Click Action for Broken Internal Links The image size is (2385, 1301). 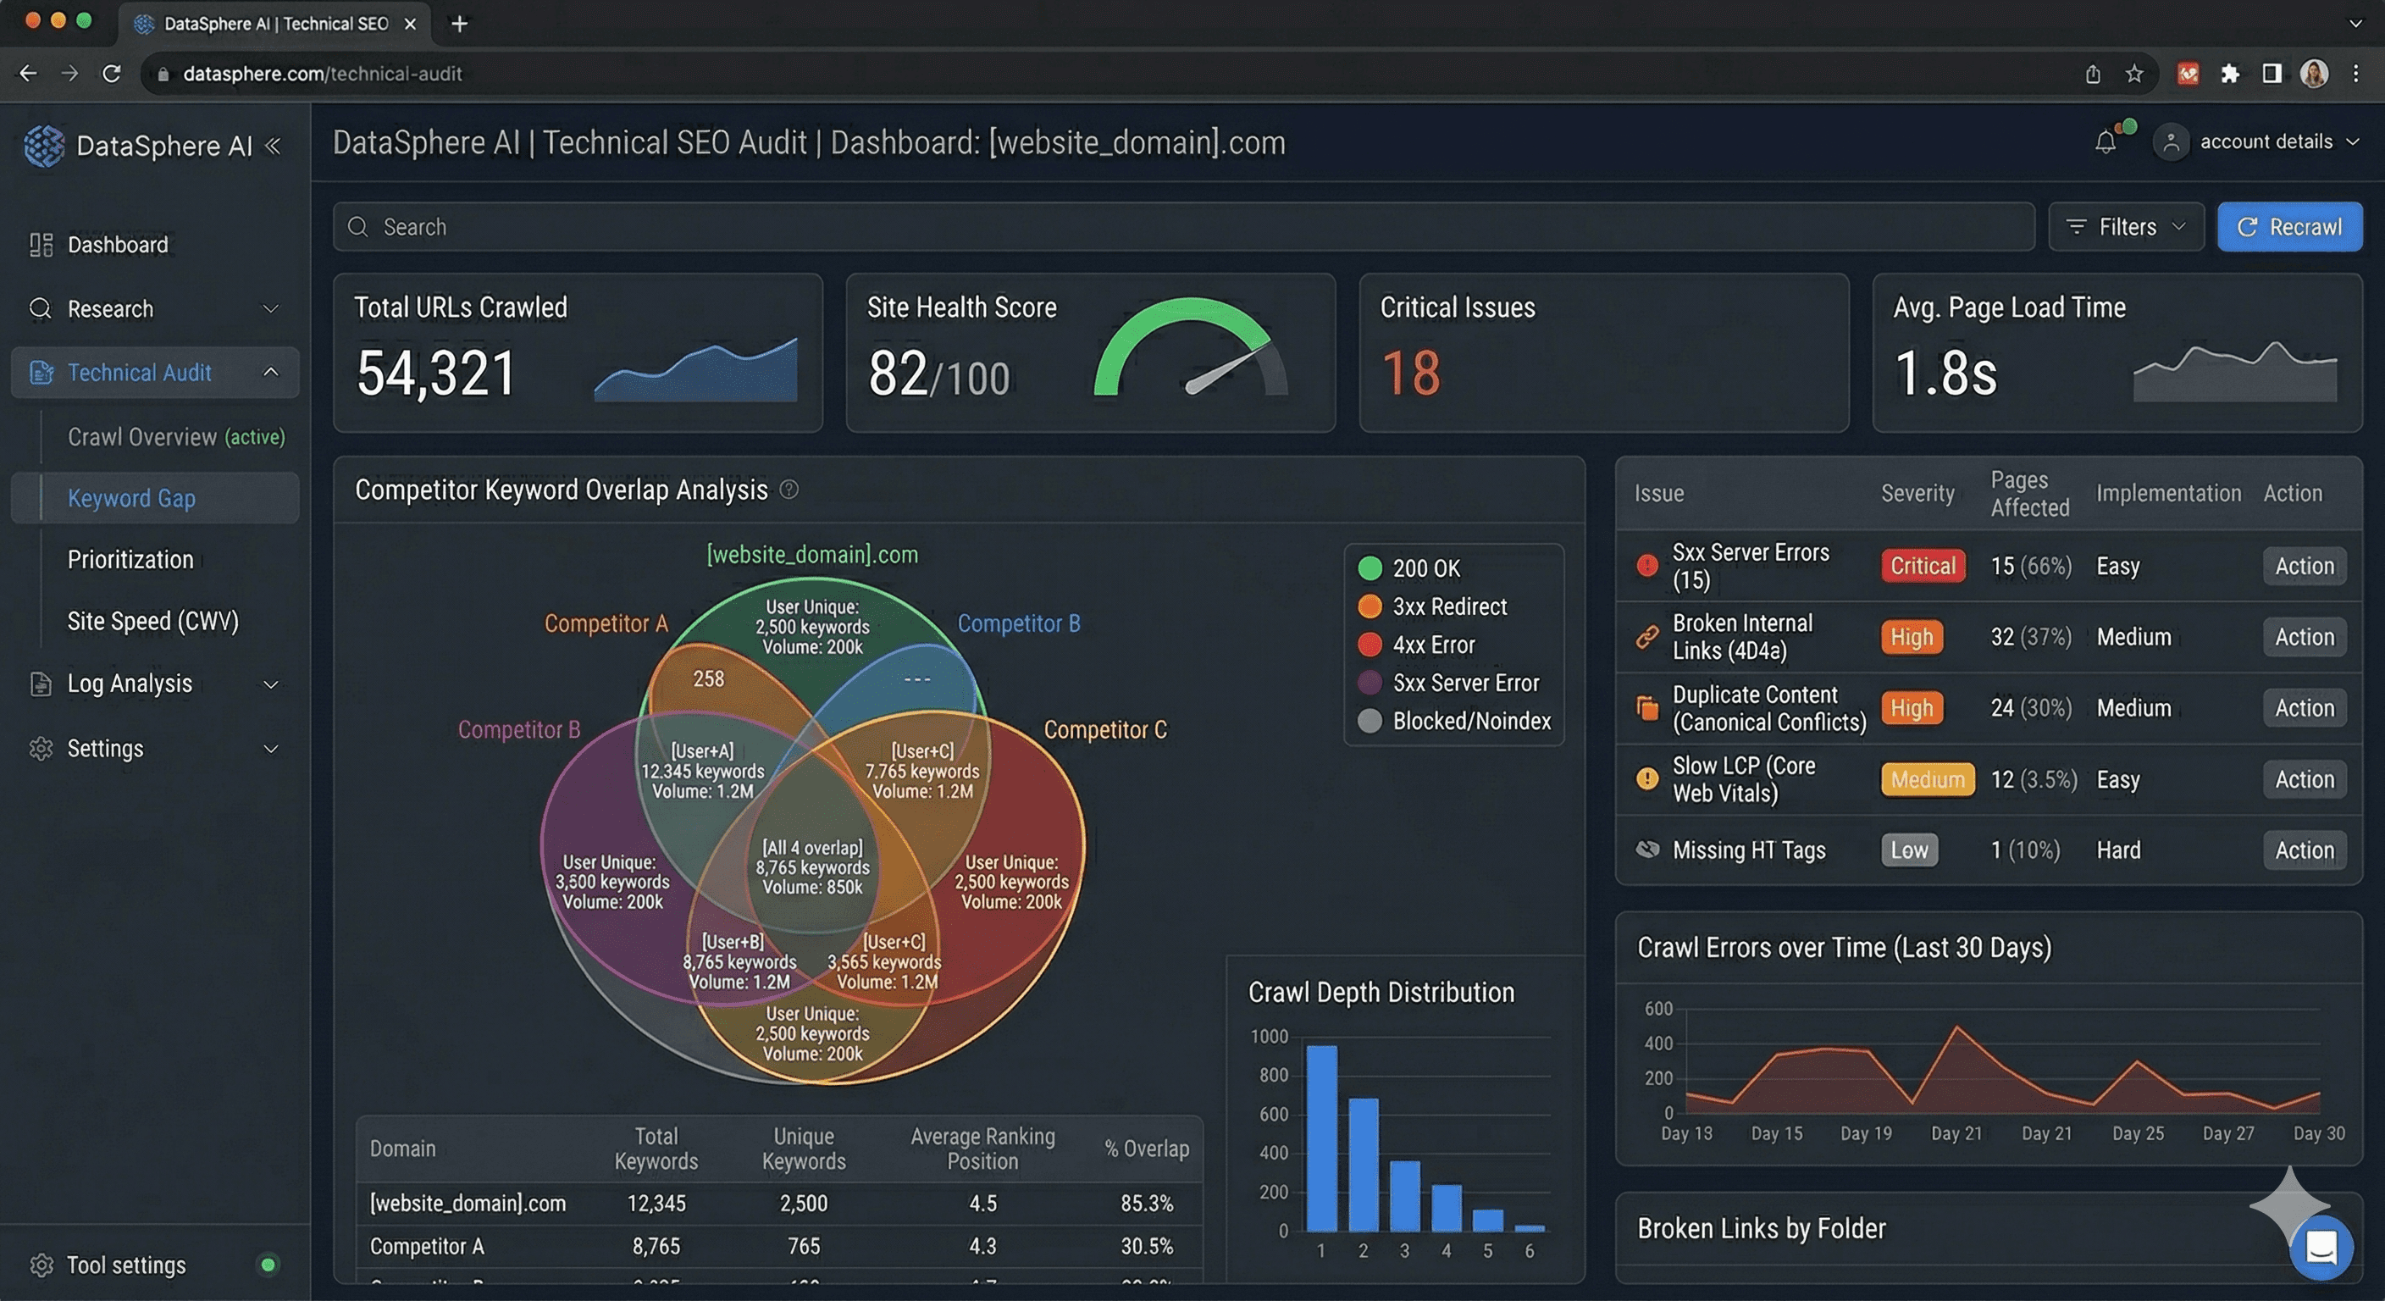2304,637
